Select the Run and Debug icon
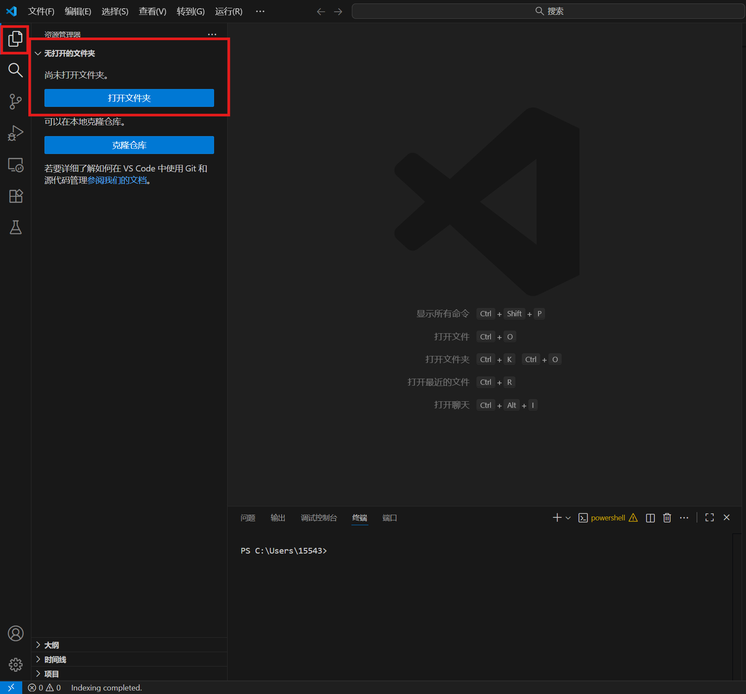 (15, 133)
